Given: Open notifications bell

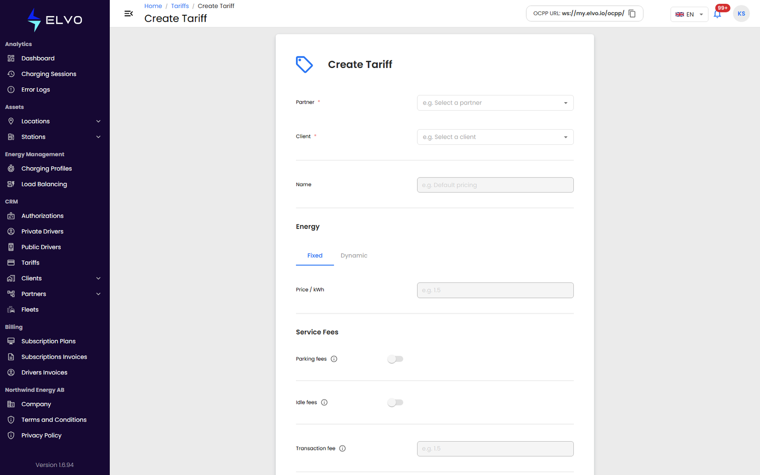Looking at the screenshot, I should click(717, 14).
